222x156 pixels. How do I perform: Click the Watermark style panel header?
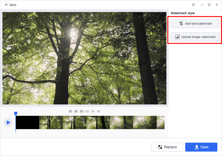pos(183,13)
